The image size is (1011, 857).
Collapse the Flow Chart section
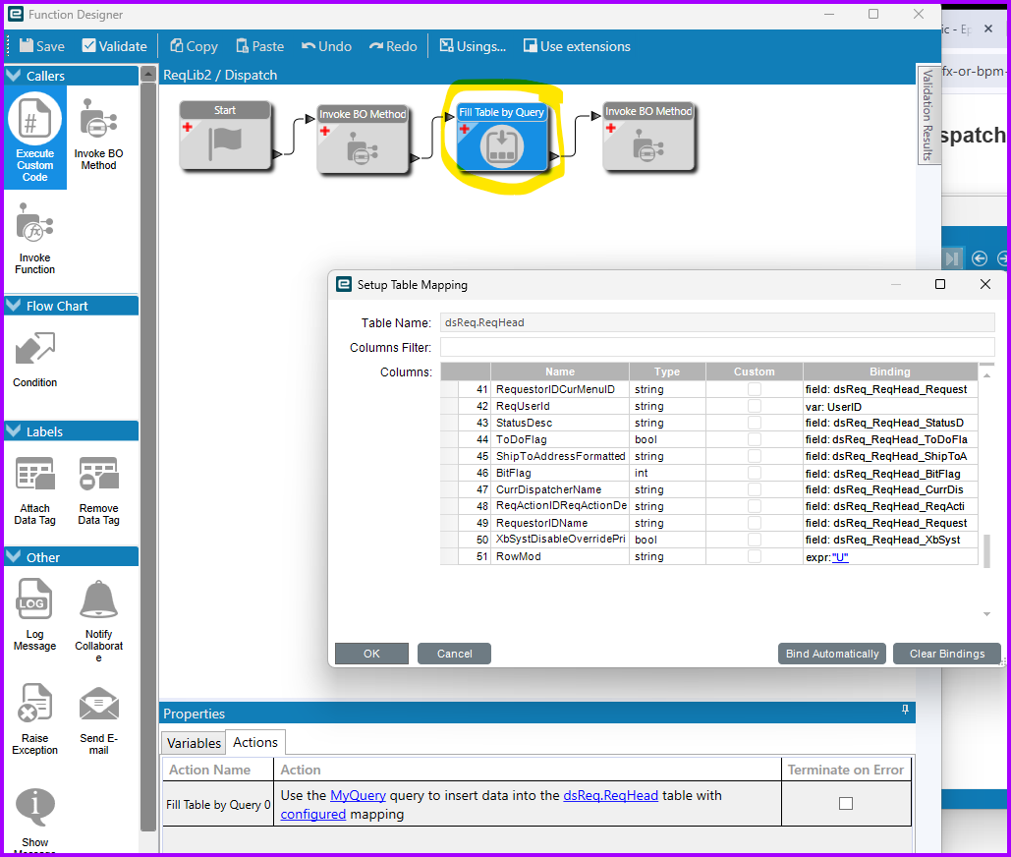14,306
